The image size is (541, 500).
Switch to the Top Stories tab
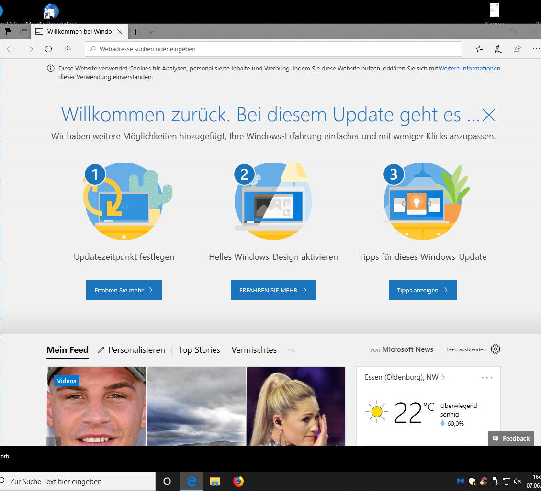pyautogui.click(x=200, y=350)
